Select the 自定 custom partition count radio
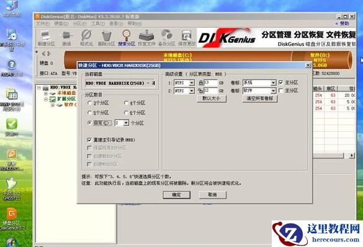 tap(89, 123)
